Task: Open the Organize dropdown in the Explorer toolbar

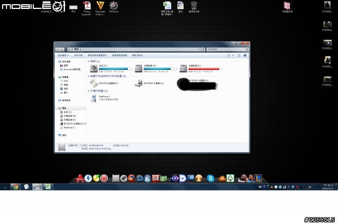Action: click(x=63, y=55)
